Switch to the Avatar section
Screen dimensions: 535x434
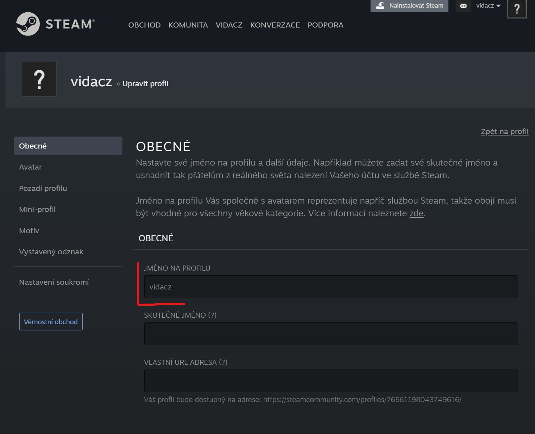coord(30,167)
